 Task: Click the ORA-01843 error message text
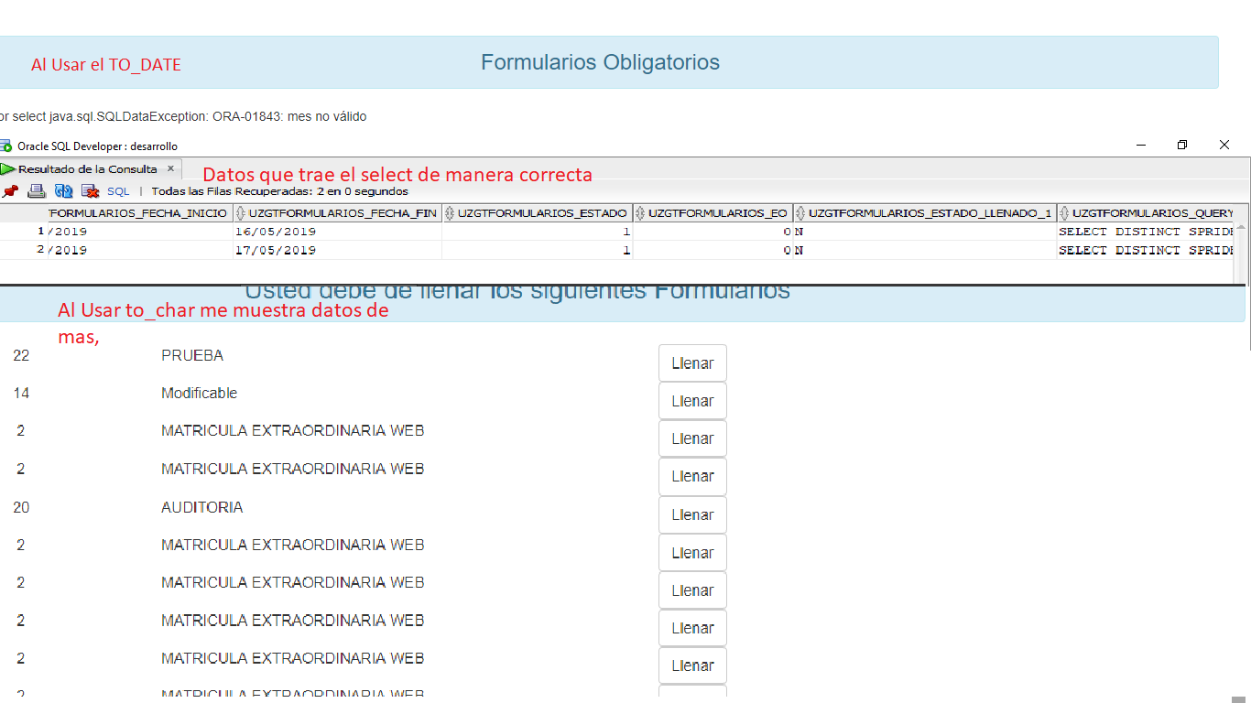click(183, 116)
